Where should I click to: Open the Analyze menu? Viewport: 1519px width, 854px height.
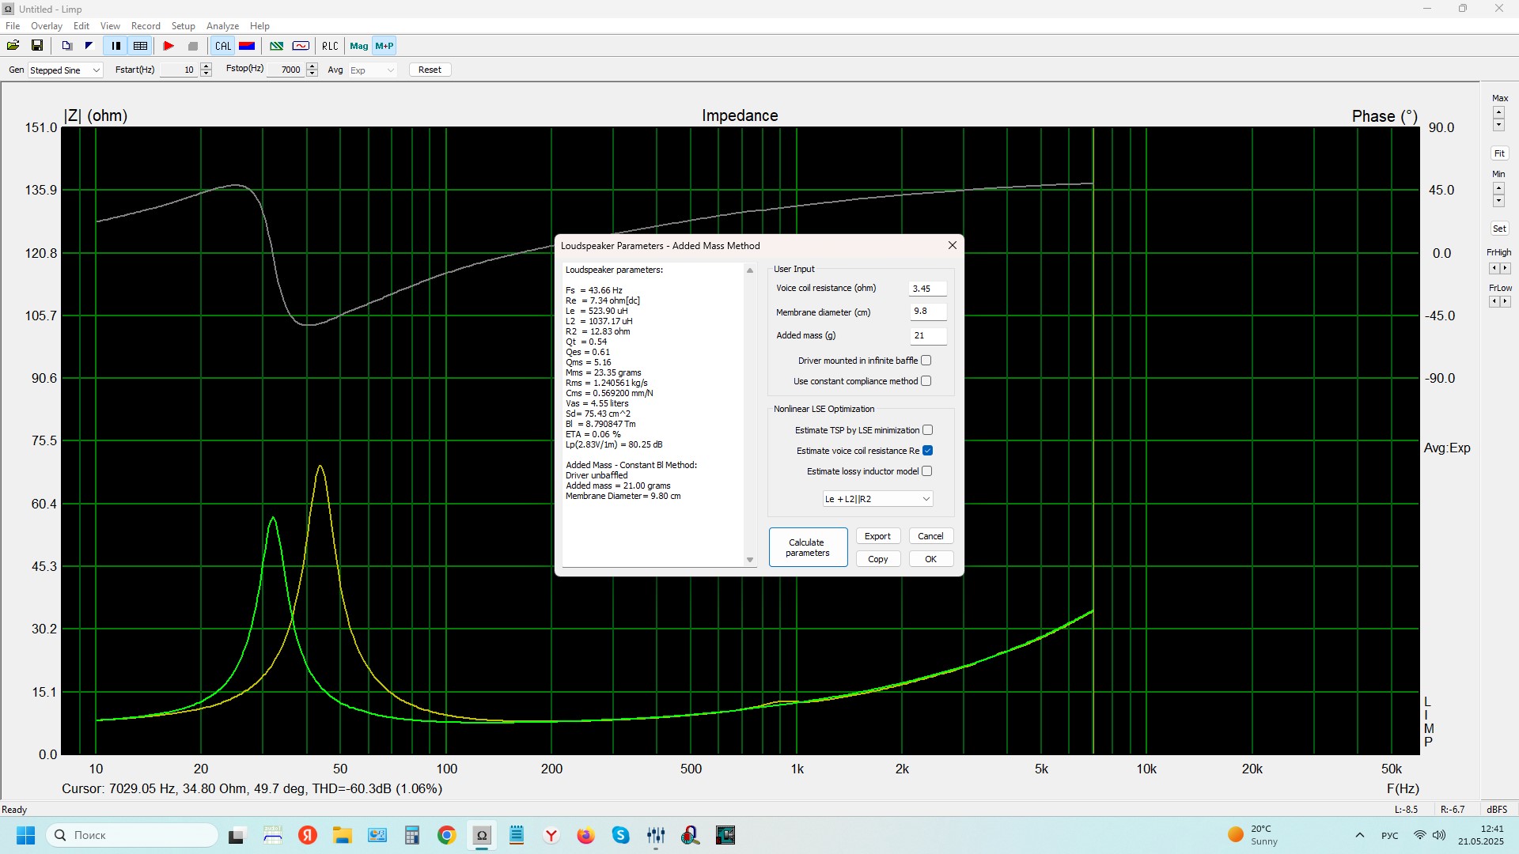click(x=222, y=26)
